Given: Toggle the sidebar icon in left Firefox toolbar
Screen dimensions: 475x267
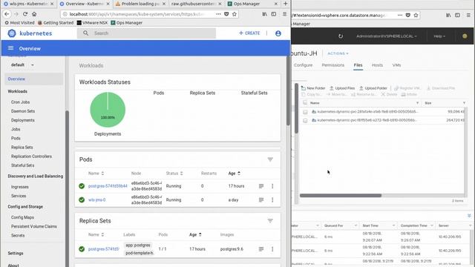Looking at the screenshot, I should [274, 14].
